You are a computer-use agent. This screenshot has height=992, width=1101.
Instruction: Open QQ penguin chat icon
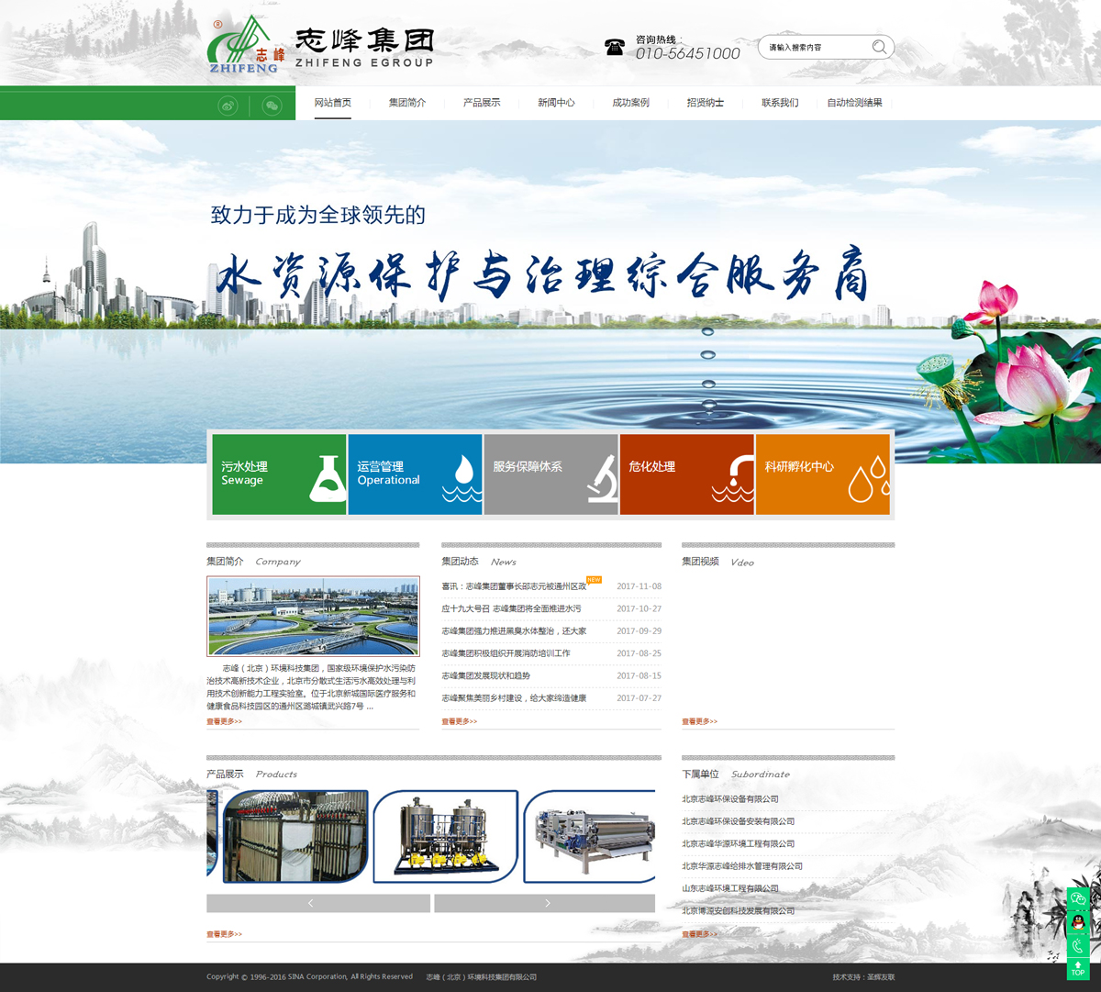(1078, 922)
